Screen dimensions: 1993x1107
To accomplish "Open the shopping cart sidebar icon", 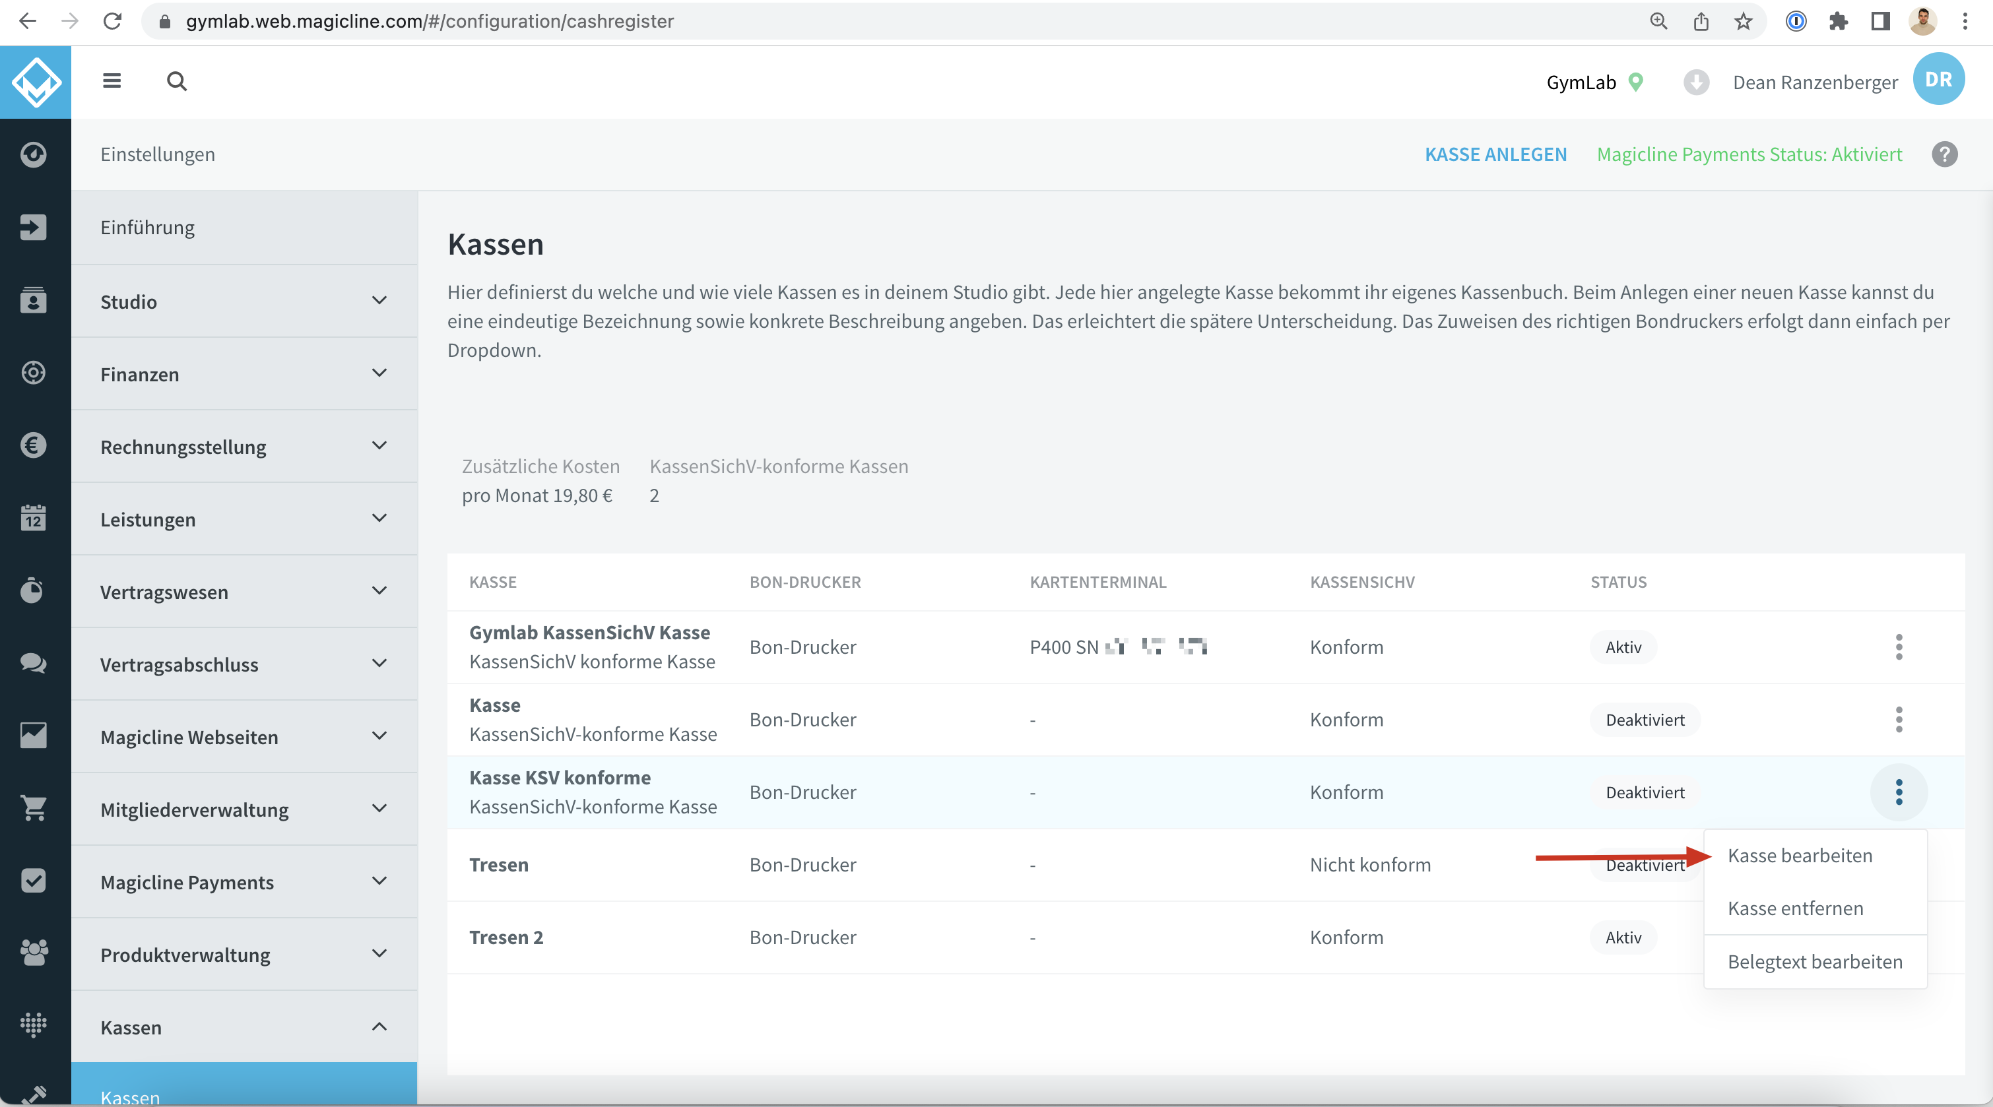I will click(33, 808).
